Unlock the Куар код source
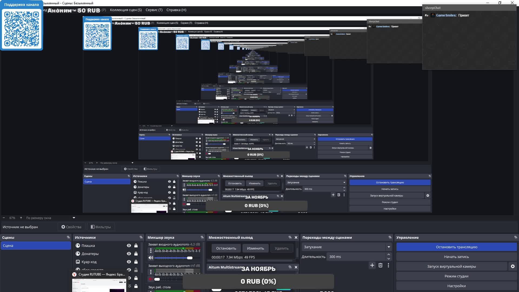Image resolution: width=519 pixels, height=292 pixels. 136,262
